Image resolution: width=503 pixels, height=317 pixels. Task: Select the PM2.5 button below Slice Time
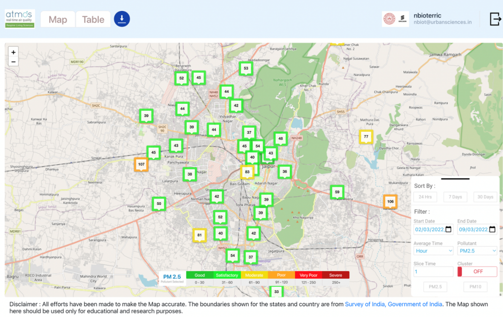point(436,287)
